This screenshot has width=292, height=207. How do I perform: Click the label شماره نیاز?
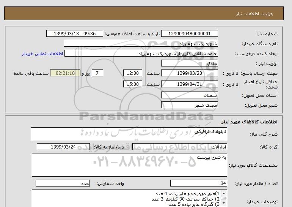(267, 34)
